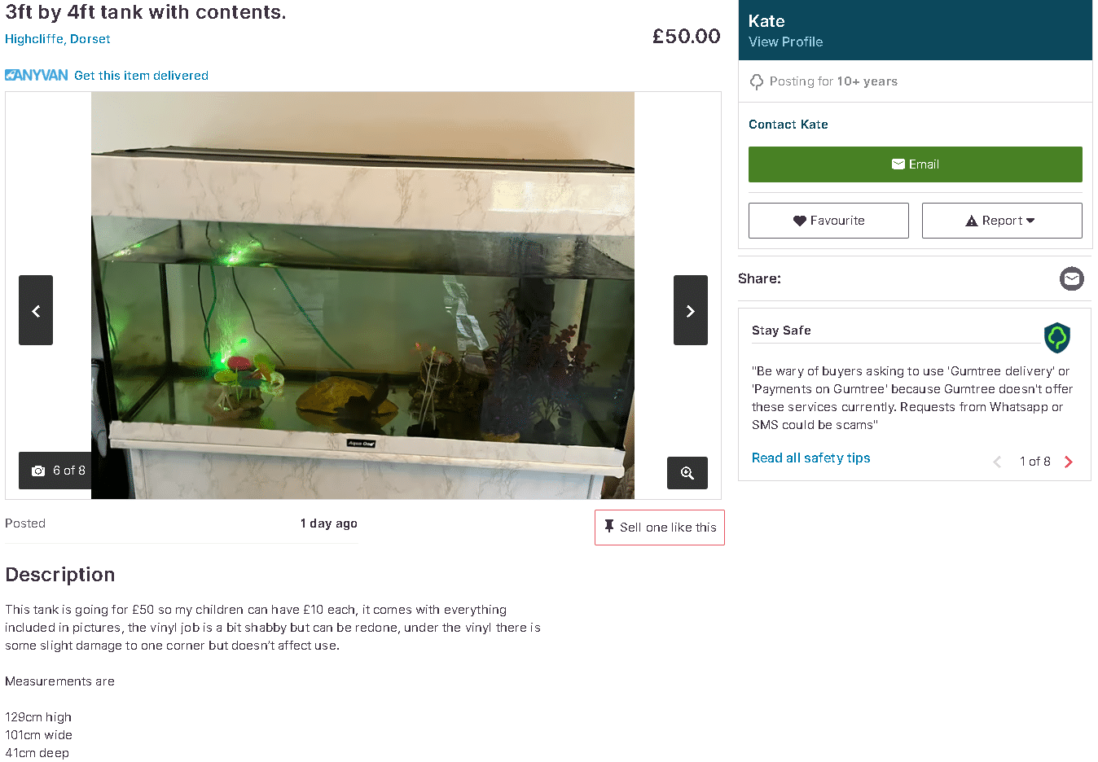
Task: Click the AnyVan logo
Action: [x=37, y=76]
